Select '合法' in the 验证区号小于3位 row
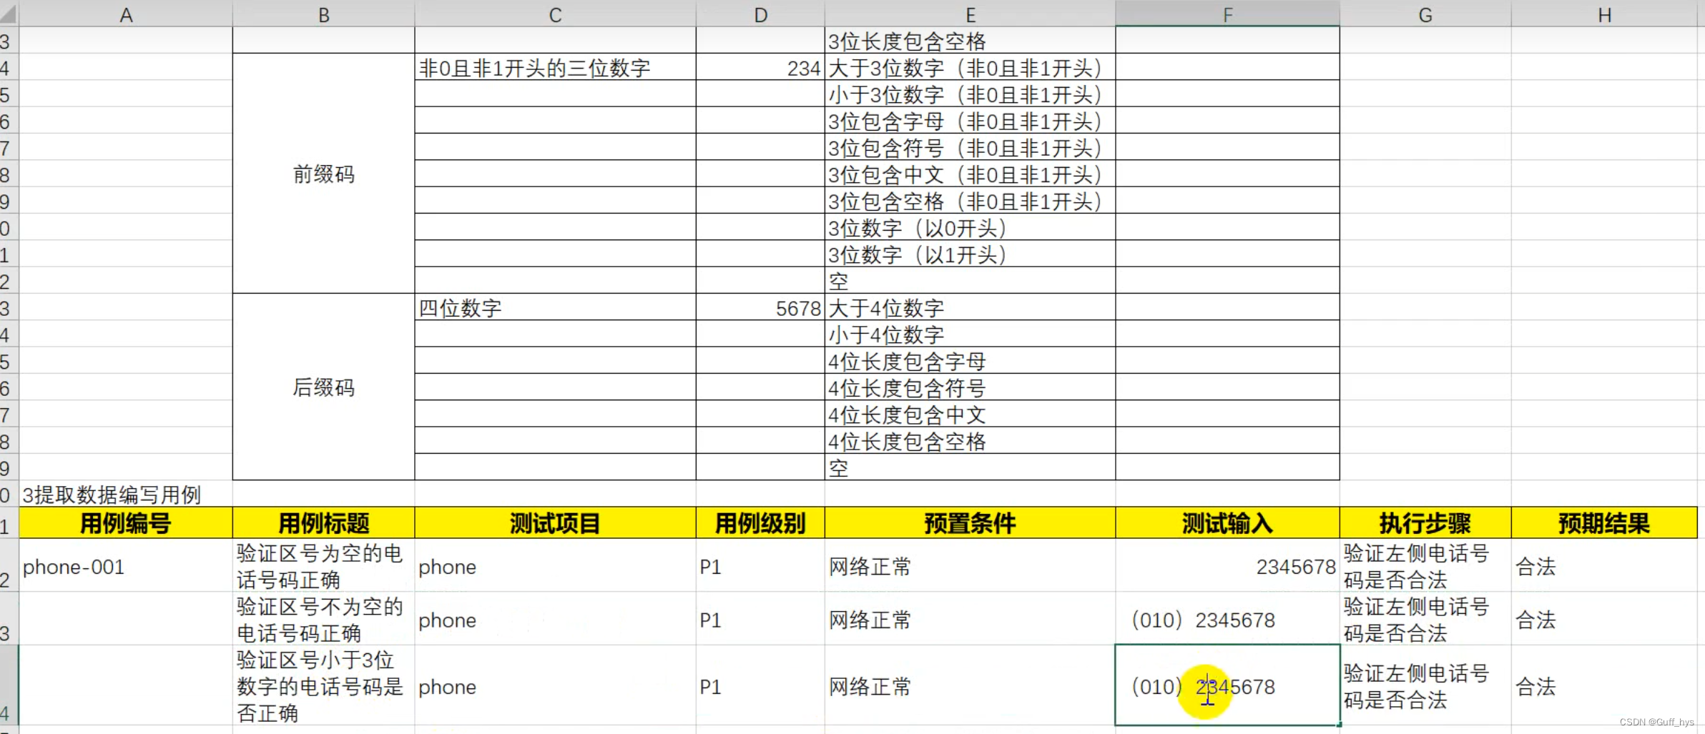This screenshot has width=1705, height=734. pyautogui.click(x=1604, y=685)
